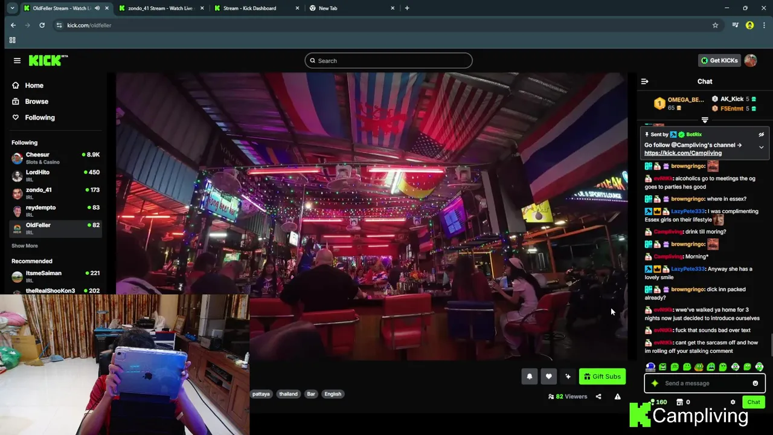Click the English language tag
The width and height of the screenshot is (773, 435).
[x=333, y=394]
